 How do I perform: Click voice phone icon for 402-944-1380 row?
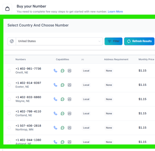[55, 142]
